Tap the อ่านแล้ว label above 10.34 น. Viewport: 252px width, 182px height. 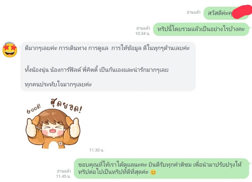143,28
